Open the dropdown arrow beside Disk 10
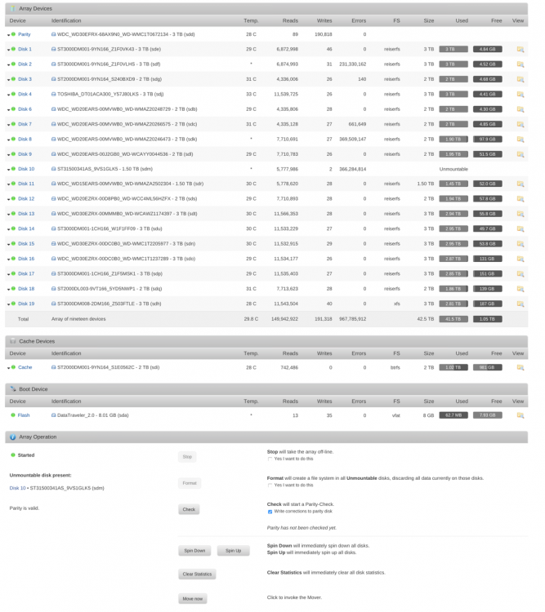This screenshot has width=545, height=612. (x=9, y=170)
